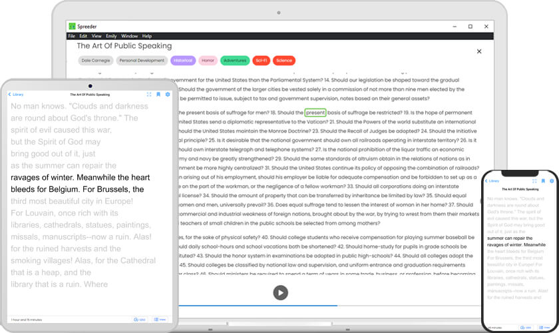Click the Dale Carnegie author tag

(96, 61)
